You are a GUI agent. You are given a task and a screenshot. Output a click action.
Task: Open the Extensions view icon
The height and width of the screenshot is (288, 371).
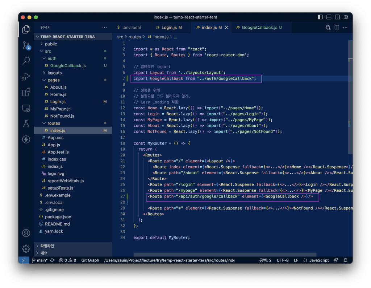pyautogui.click(x=26, y=92)
